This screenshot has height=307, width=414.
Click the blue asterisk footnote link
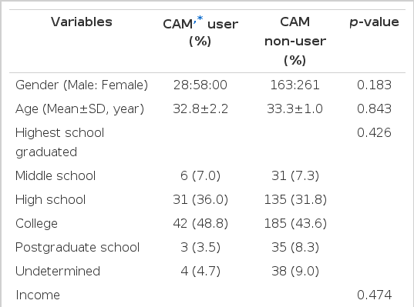click(x=200, y=19)
